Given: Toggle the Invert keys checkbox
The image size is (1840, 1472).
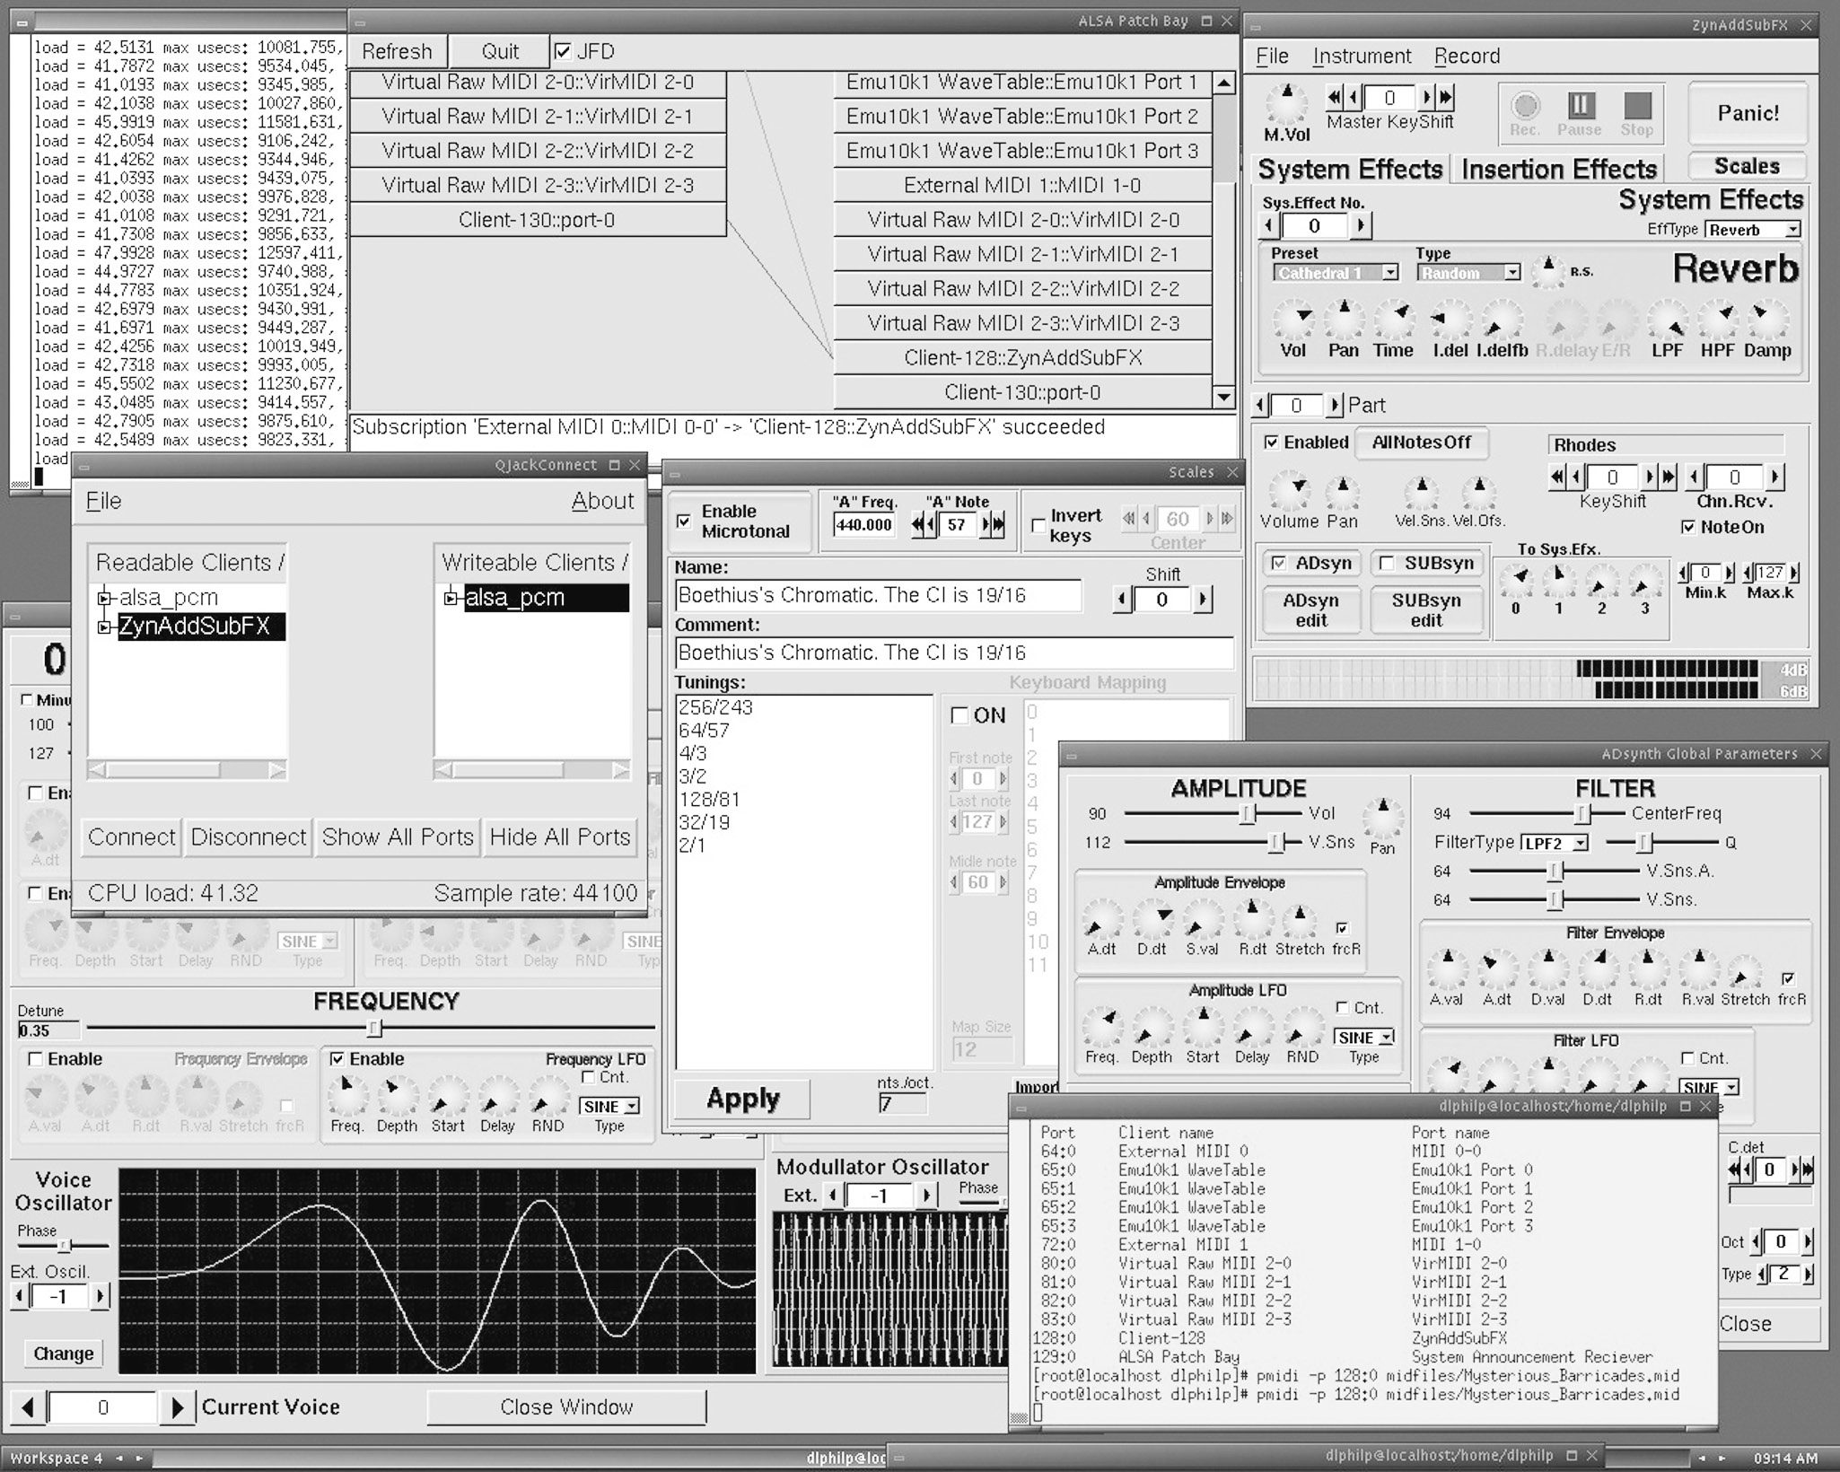Looking at the screenshot, I should pyautogui.click(x=1038, y=525).
